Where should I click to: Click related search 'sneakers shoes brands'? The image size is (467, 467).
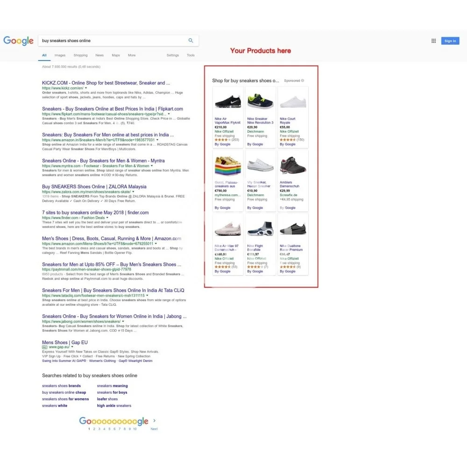click(61, 386)
